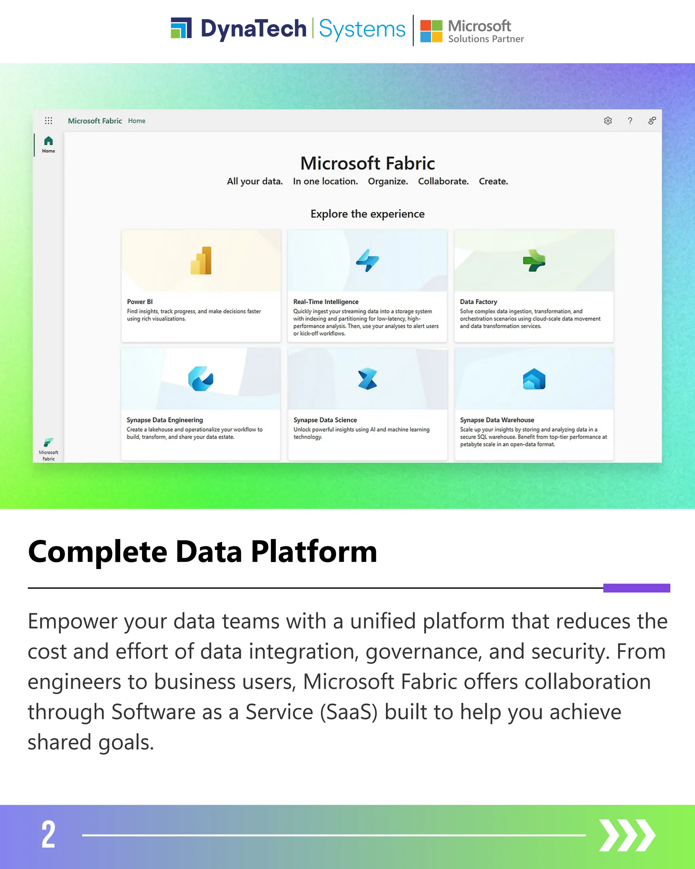This screenshot has width=695, height=869.
Task: Open the Synapse Data Warehouse card title
Action: [497, 420]
